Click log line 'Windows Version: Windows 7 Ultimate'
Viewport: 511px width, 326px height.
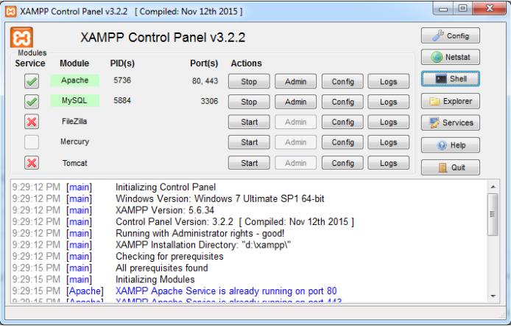click(220, 198)
